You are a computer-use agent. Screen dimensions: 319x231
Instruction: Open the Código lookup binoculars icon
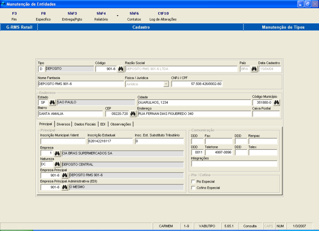121,69
